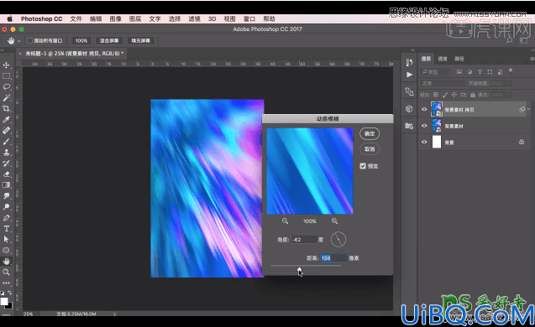Expand smart filters on top layer
The image size is (535, 327).
[528, 109]
